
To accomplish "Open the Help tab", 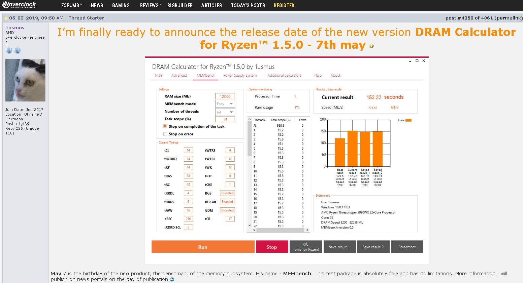I will pos(318,75).
